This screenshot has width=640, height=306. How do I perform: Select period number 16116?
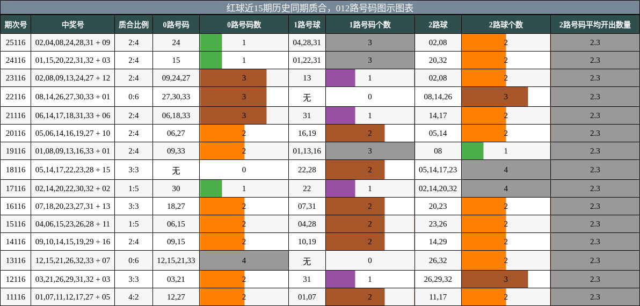pos(16,206)
